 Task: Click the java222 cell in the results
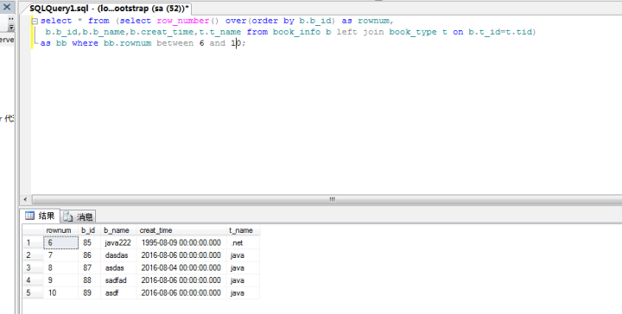pos(118,242)
